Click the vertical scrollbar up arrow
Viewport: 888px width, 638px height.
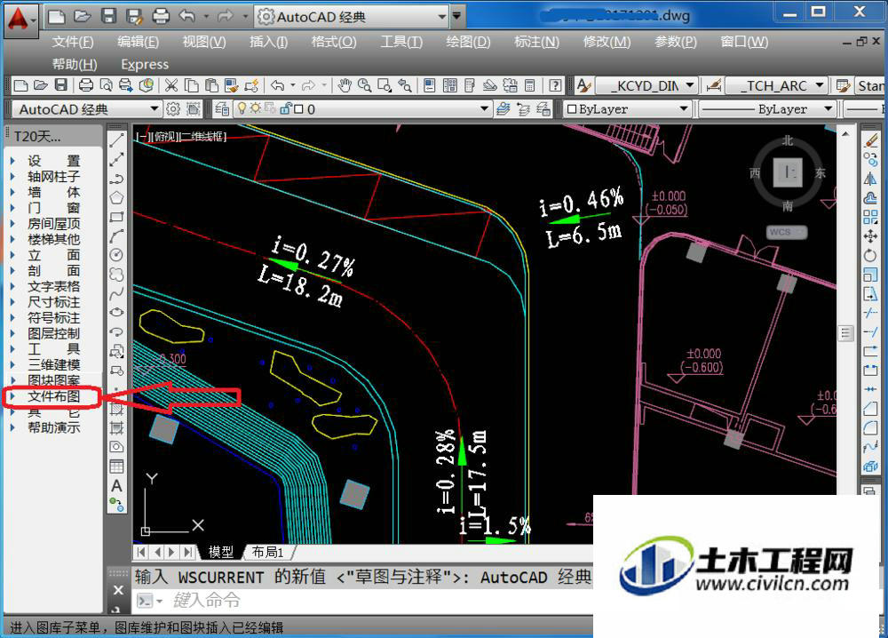pos(845,133)
